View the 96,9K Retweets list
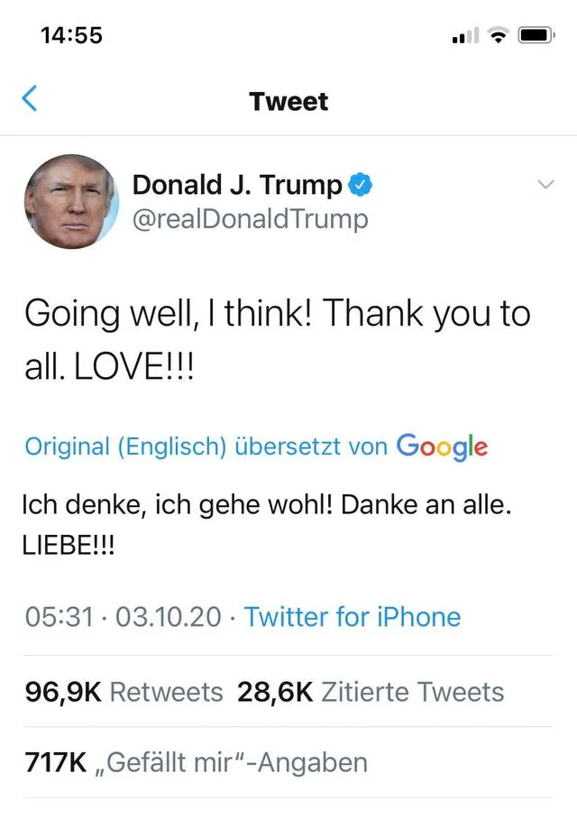 pos(124,692)
